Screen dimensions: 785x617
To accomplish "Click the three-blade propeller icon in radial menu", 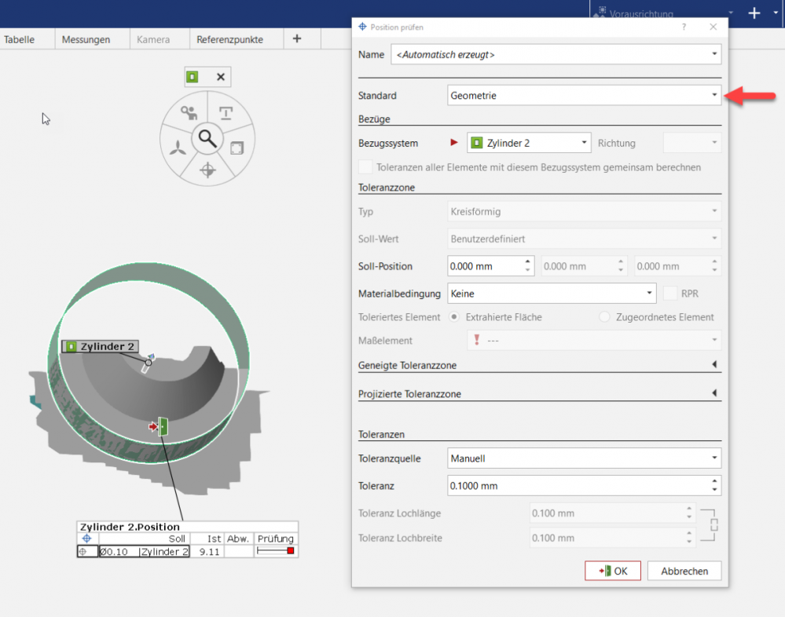I will pos(178,148).
